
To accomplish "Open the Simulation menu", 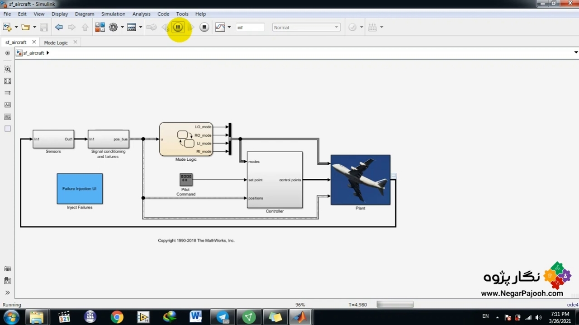I will (113, 14).
